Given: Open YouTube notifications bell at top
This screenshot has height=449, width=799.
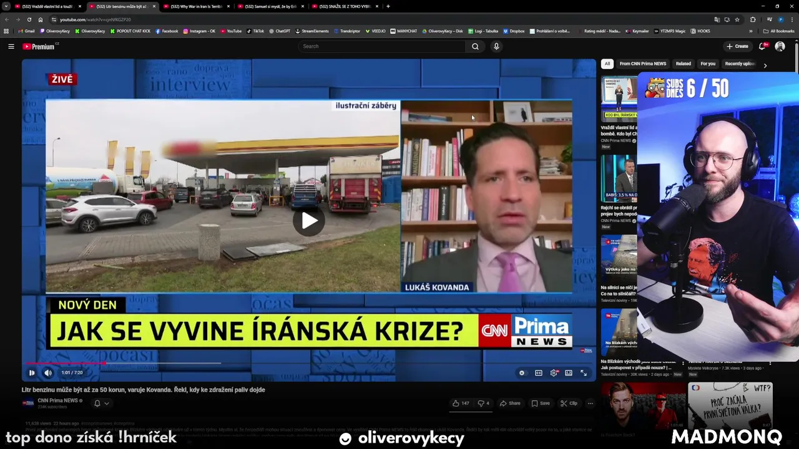Looking at the screenshot, I should point(762,46).
